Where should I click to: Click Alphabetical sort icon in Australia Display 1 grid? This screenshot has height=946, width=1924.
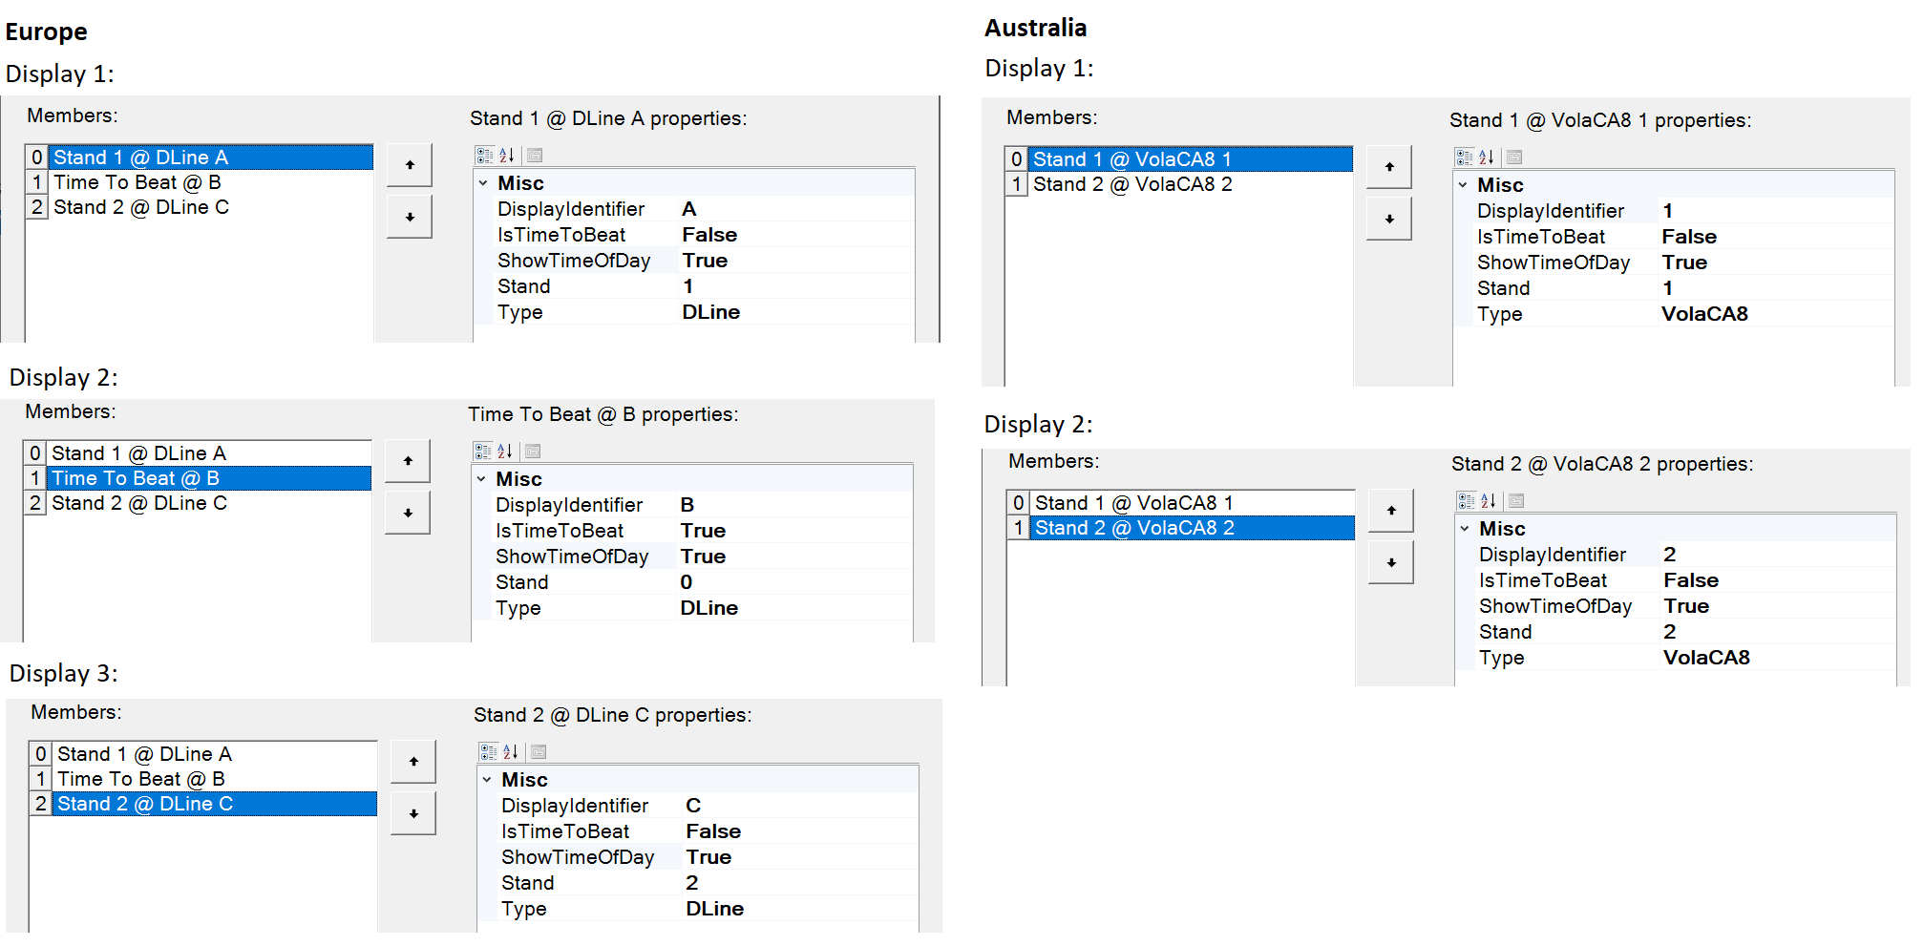(x=1487, y=158)
